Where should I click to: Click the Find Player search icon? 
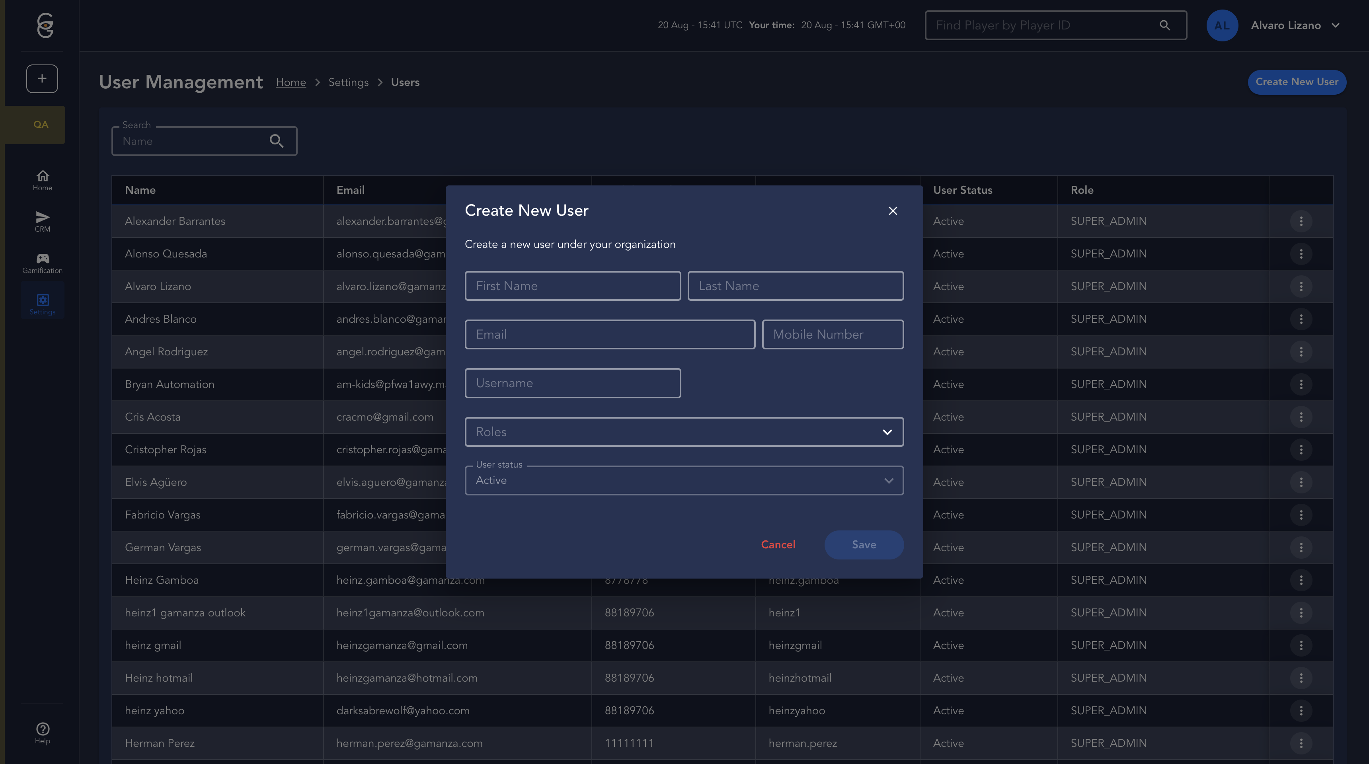(x=1164, y=25)
